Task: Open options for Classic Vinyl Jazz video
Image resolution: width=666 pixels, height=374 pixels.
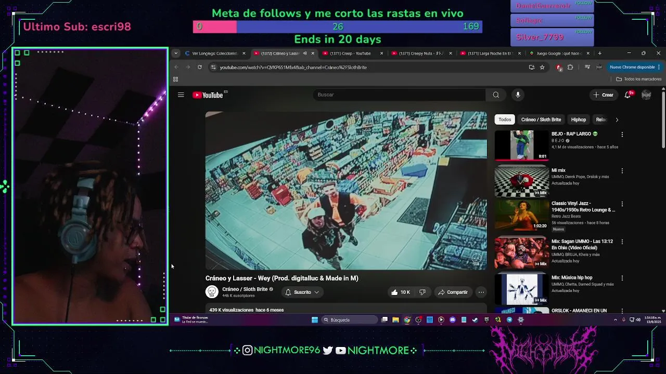Action: pos(622,204)
